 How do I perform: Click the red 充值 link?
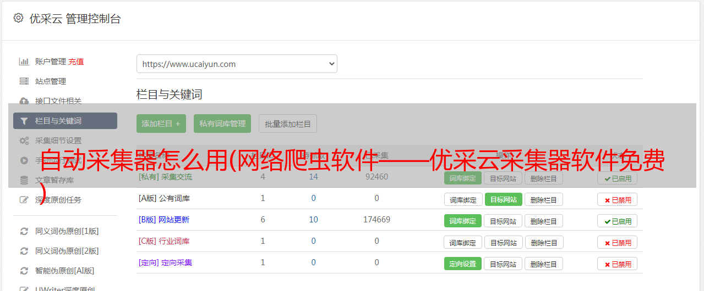pyautogui.click(x=76, y=61)
